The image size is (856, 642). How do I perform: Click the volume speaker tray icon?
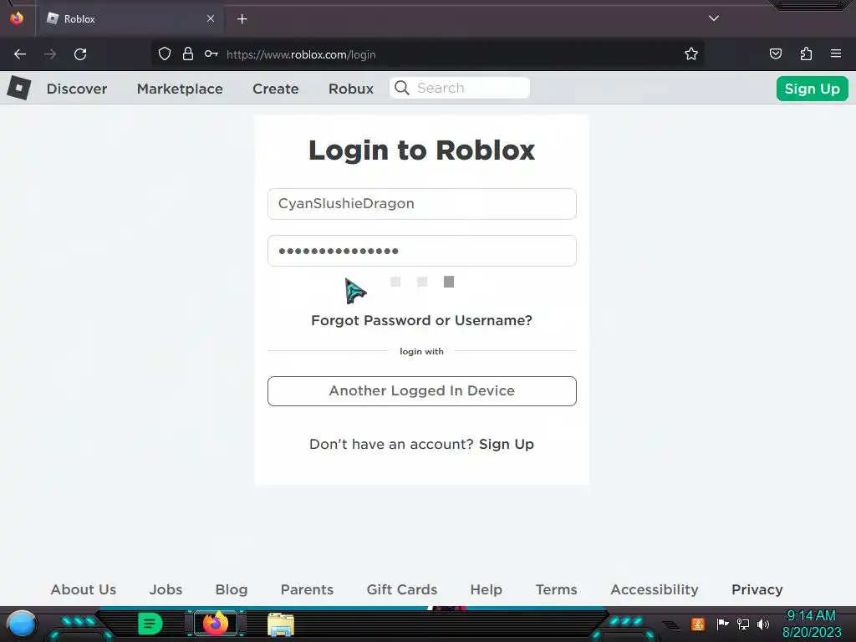coord(763,624)
